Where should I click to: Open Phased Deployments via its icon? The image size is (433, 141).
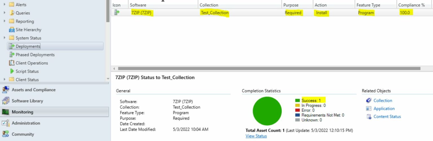12,55
